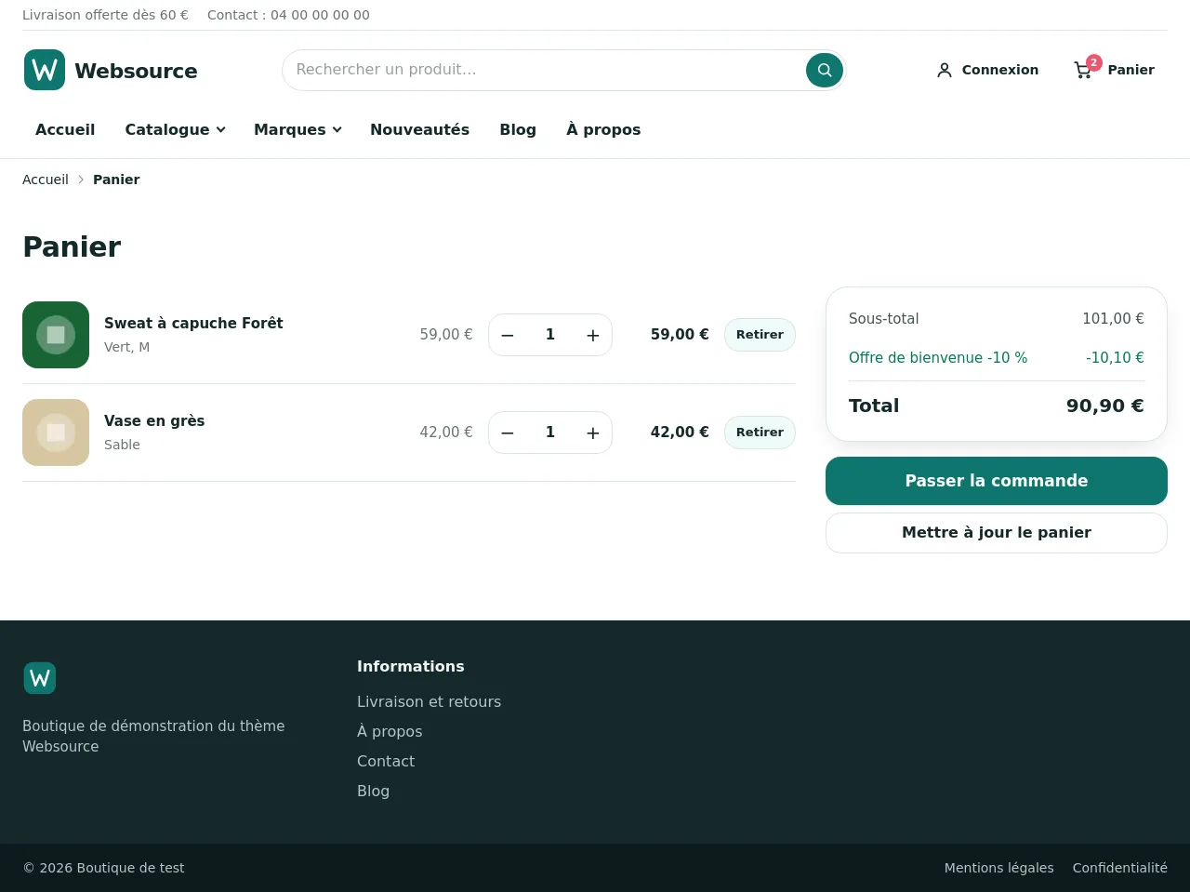The width and height of the screenshot is (1190, 892).
Task: Decrease quantity of Sweat à capuche Forêt
Action: click(508, 335)
